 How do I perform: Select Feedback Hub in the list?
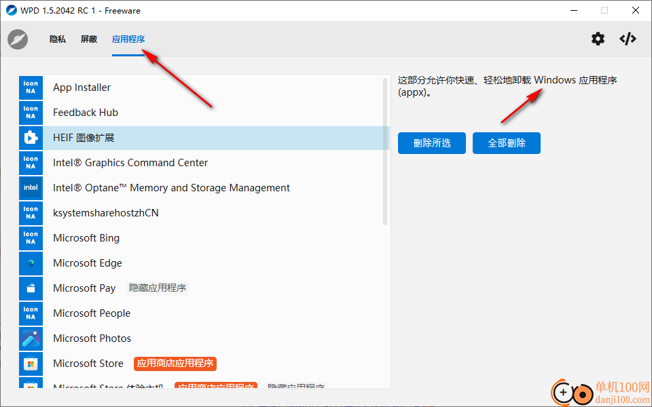click(204, 113)
